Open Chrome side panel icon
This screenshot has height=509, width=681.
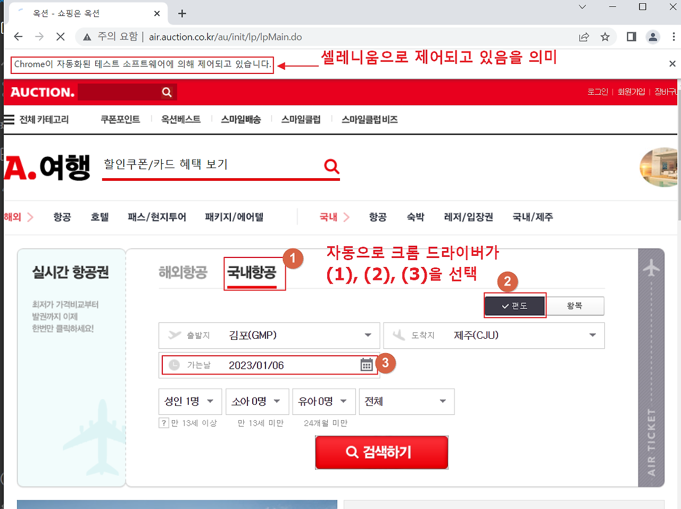click(632, 37)
